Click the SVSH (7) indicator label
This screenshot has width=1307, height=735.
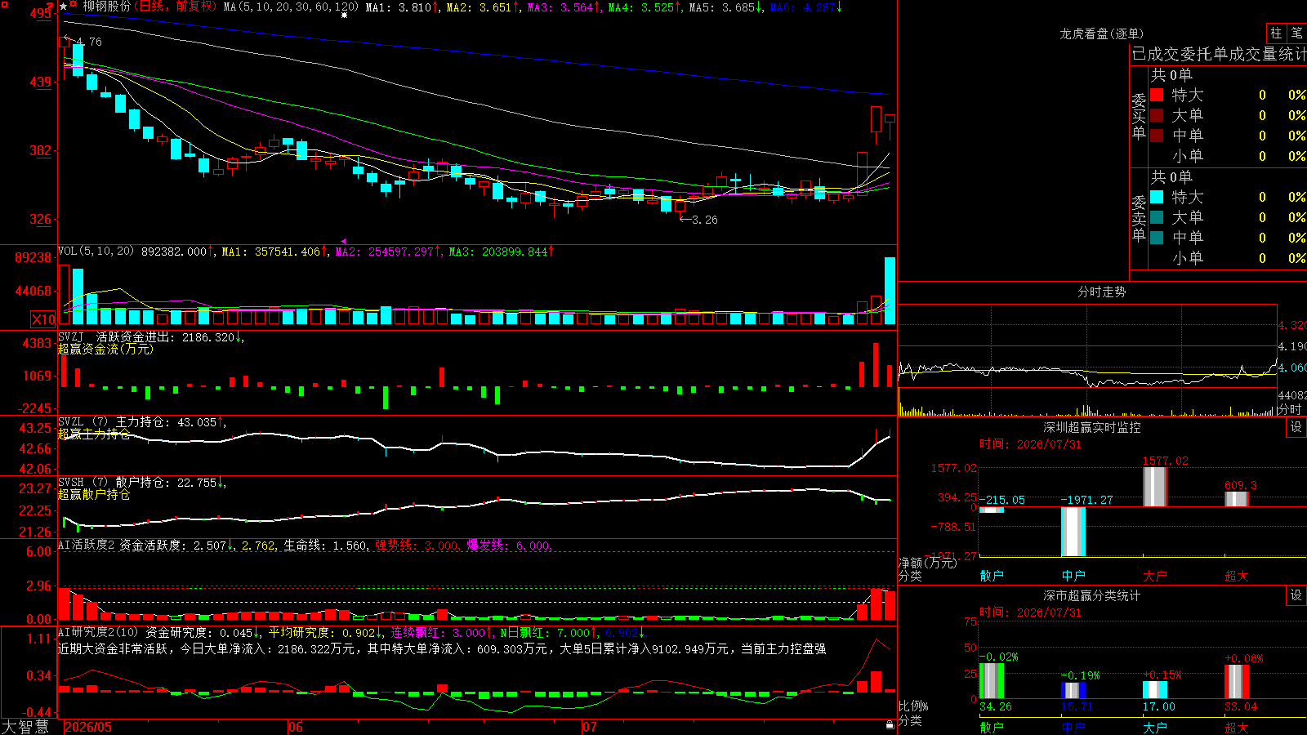pyautogui.click(x=83, y=482)
